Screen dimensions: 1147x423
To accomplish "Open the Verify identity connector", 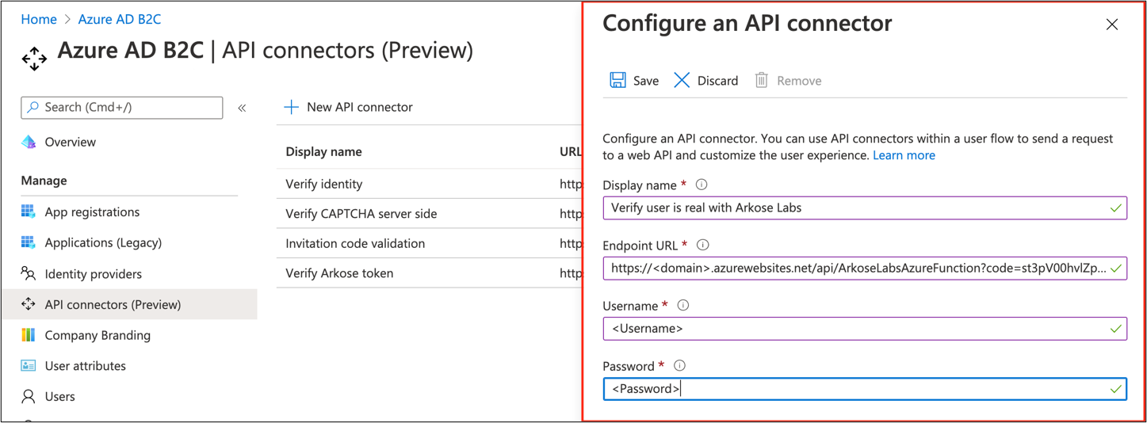I will 324,184.
